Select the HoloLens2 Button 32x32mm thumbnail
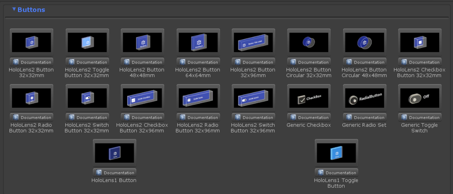 click(31, 42)
